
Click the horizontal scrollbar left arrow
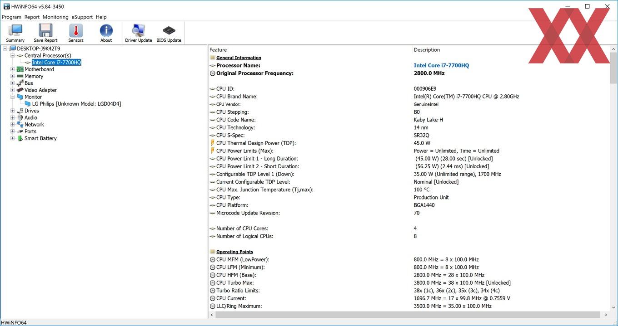(x=212, y=315)
